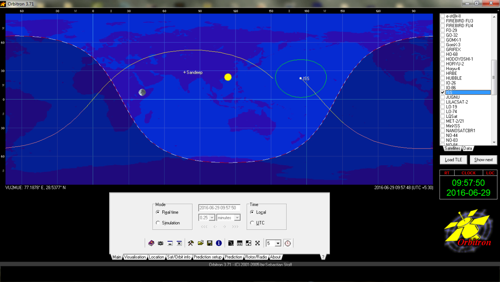This screenshot has width=500, height=282.
Task: Click the question mark help icon
Action: [323, 257]
